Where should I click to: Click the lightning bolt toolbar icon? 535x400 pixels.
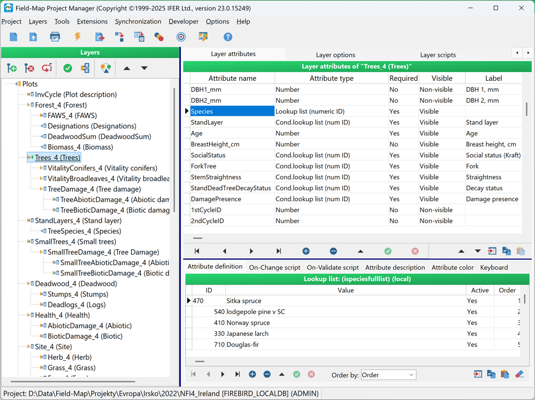(x=78, y=37)
